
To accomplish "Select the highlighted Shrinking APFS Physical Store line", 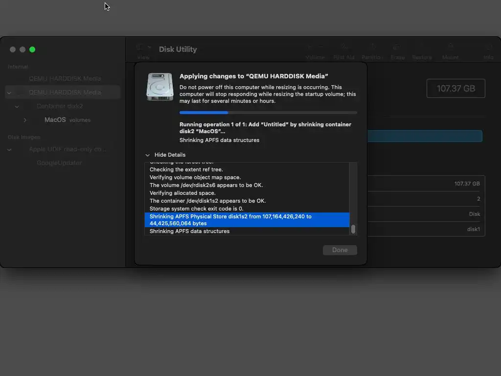I will tap(247, 220).
